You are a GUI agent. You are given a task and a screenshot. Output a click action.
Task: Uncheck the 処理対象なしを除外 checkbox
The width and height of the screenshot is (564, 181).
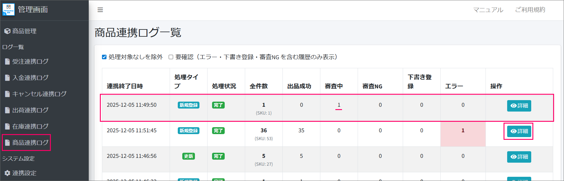104,57
